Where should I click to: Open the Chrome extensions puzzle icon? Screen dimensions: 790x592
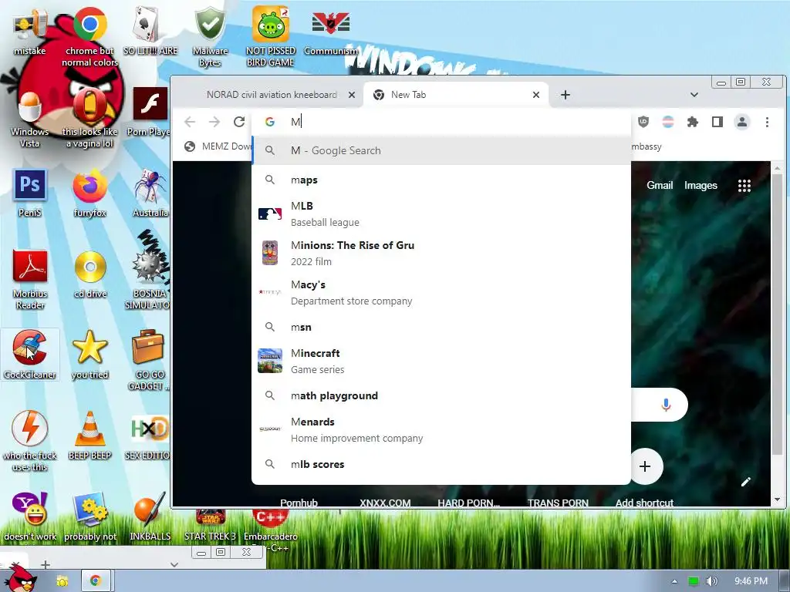click(x=693, y=122)
